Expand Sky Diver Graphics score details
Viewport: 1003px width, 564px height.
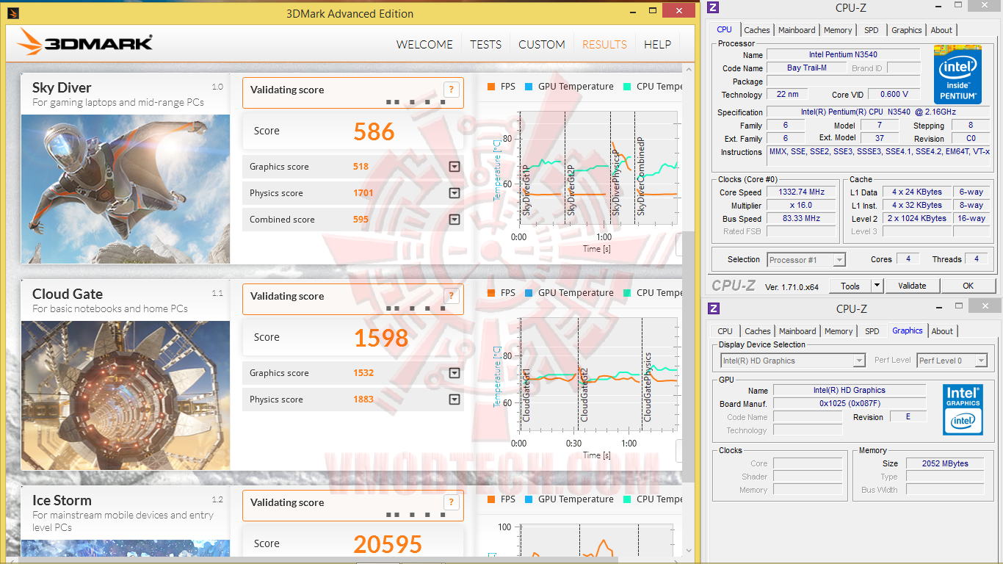455,167
